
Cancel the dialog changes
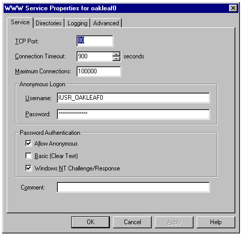pyautogui.click(x=133, y=222)
